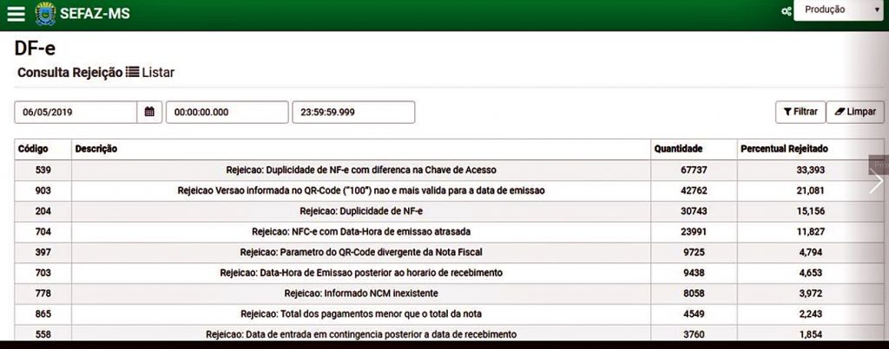Open the hamburger navigation menu
889x349 pixels.
[16, 14]
